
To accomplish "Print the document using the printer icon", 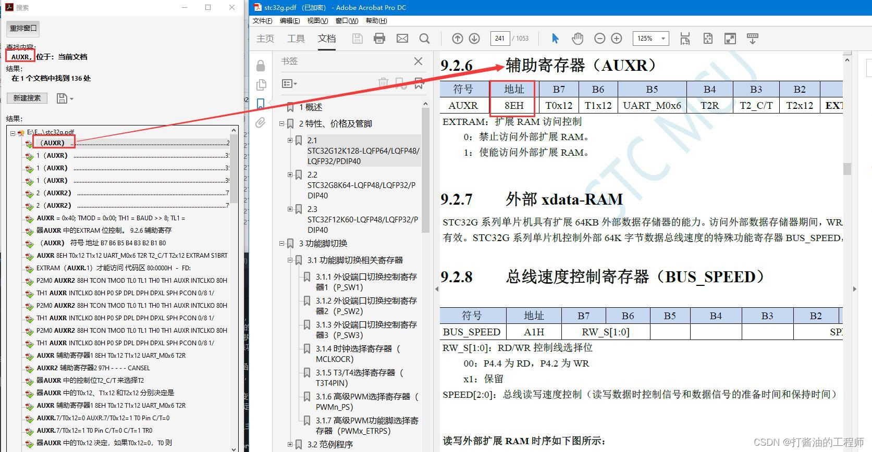I will coord(379,39).
